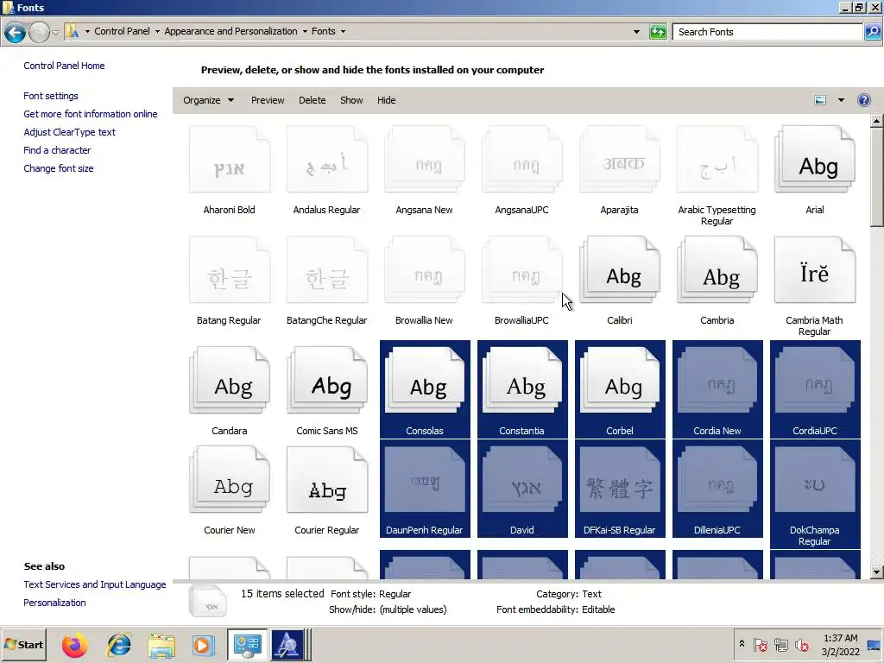The image size is (884, 663).
Task: Open Control Panel Home link
Action: [x=64, y=66]
